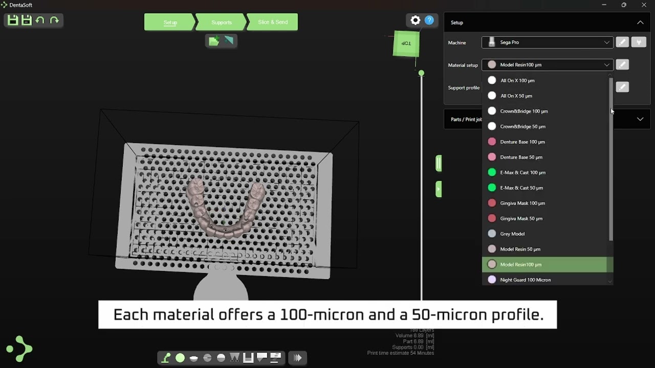Click the downward pointer icon in bottom toolbar
Image resolution: width=655 pixels, height=368 pixels.
click(x=262, y=357)
